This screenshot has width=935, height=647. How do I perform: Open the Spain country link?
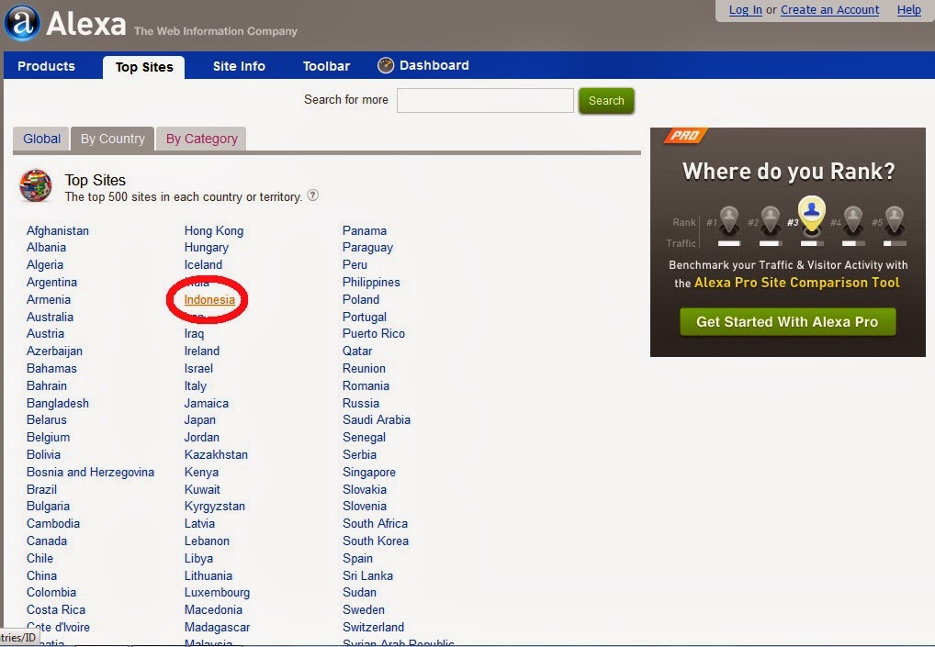tap(357, 558)
